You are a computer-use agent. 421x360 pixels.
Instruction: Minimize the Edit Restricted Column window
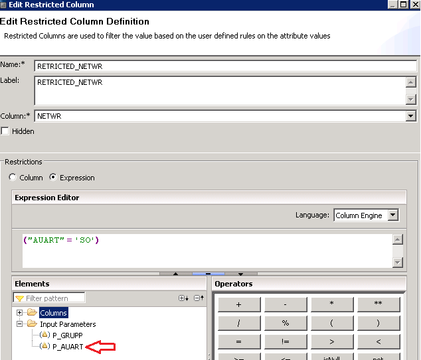coord(392,5)
